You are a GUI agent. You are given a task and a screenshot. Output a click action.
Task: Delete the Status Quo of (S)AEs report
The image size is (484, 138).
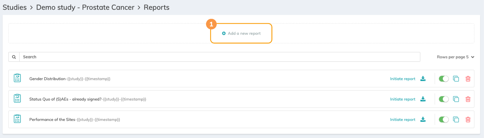click(468, 99)
